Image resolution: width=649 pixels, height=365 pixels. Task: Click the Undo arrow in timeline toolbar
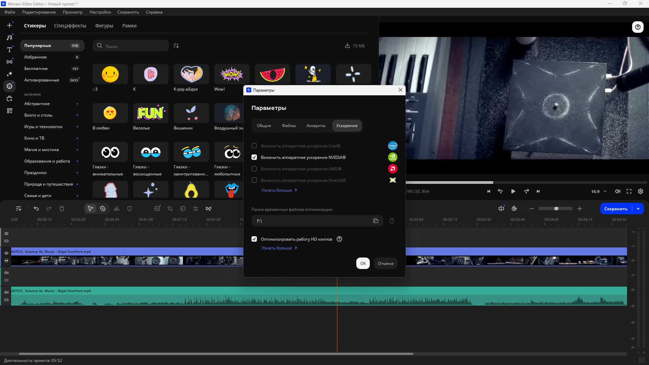pos(36,209)
